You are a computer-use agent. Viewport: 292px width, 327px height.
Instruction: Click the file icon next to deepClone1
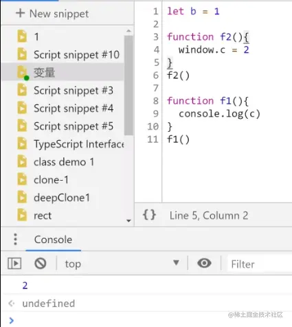pyautogui.click(x=22, y=197)
